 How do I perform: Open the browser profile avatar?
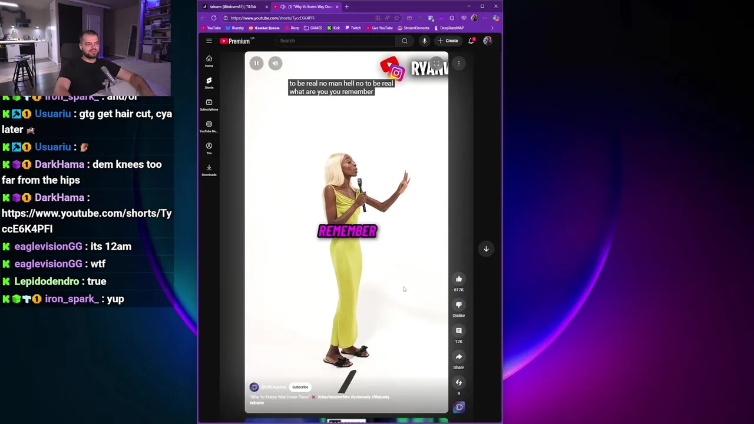click(x=474, y=18)
